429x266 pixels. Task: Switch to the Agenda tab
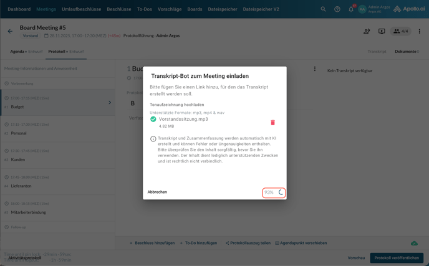coord(26,52)
